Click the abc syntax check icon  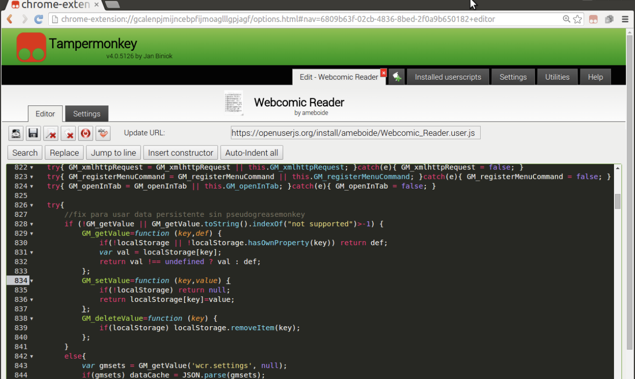103,133
